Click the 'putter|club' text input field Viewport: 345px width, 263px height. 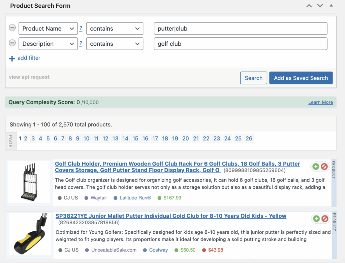point(240,29)
